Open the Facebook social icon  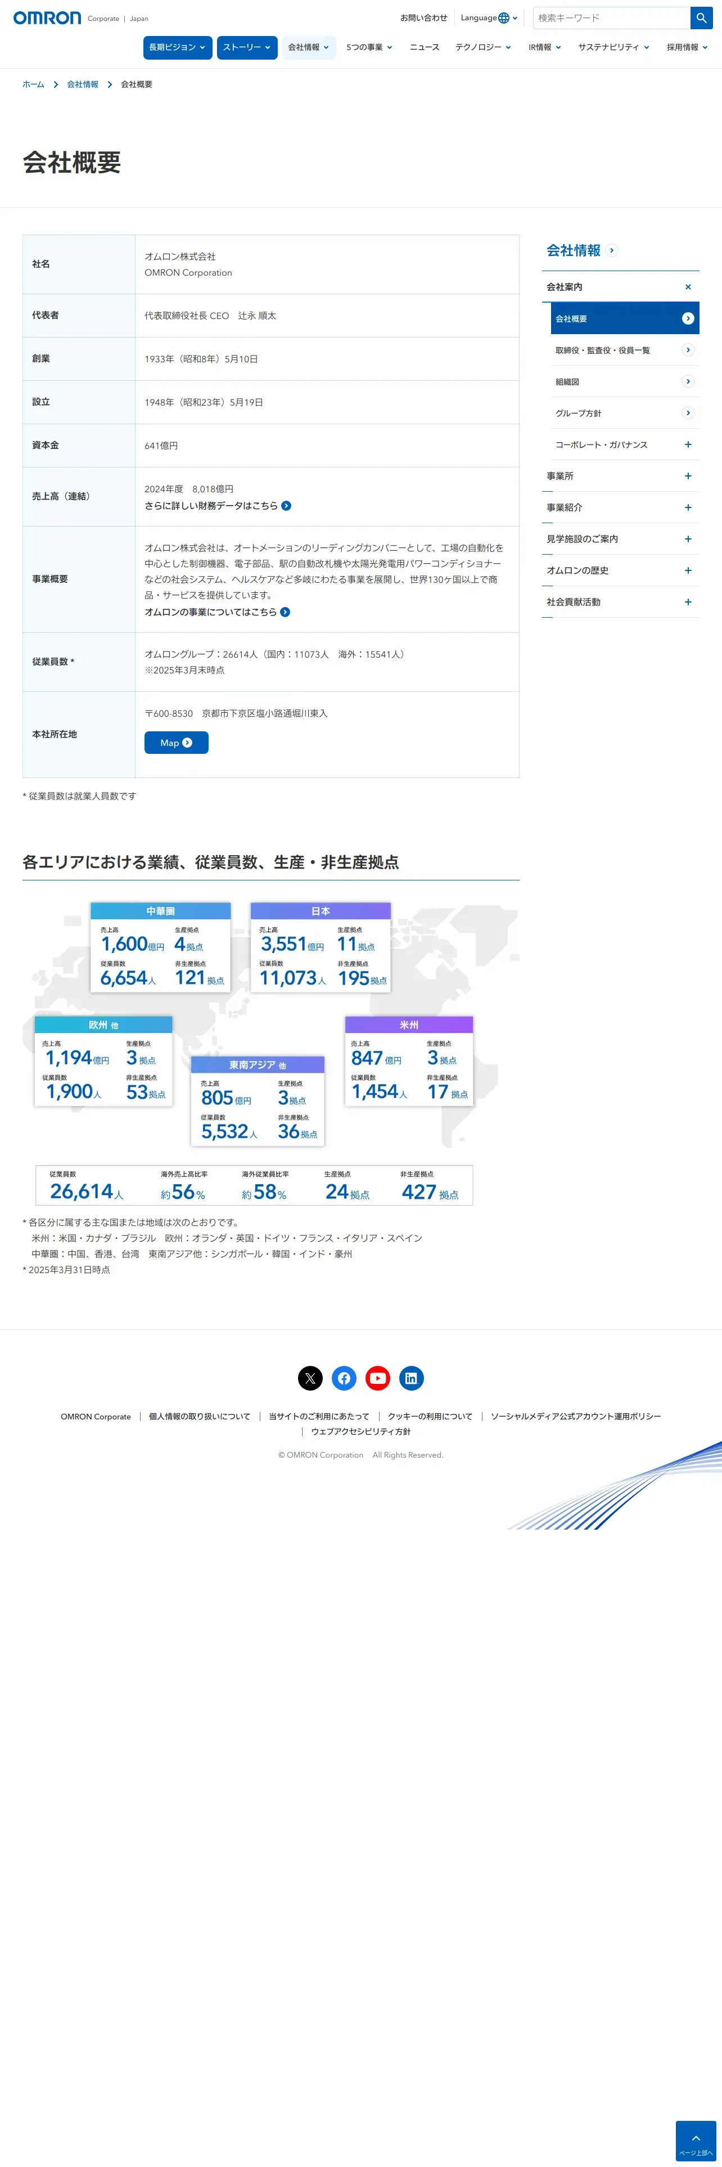344,1378
